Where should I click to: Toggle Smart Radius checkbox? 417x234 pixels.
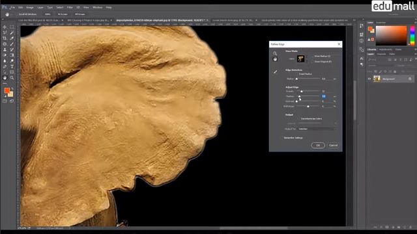coord(297,74)
